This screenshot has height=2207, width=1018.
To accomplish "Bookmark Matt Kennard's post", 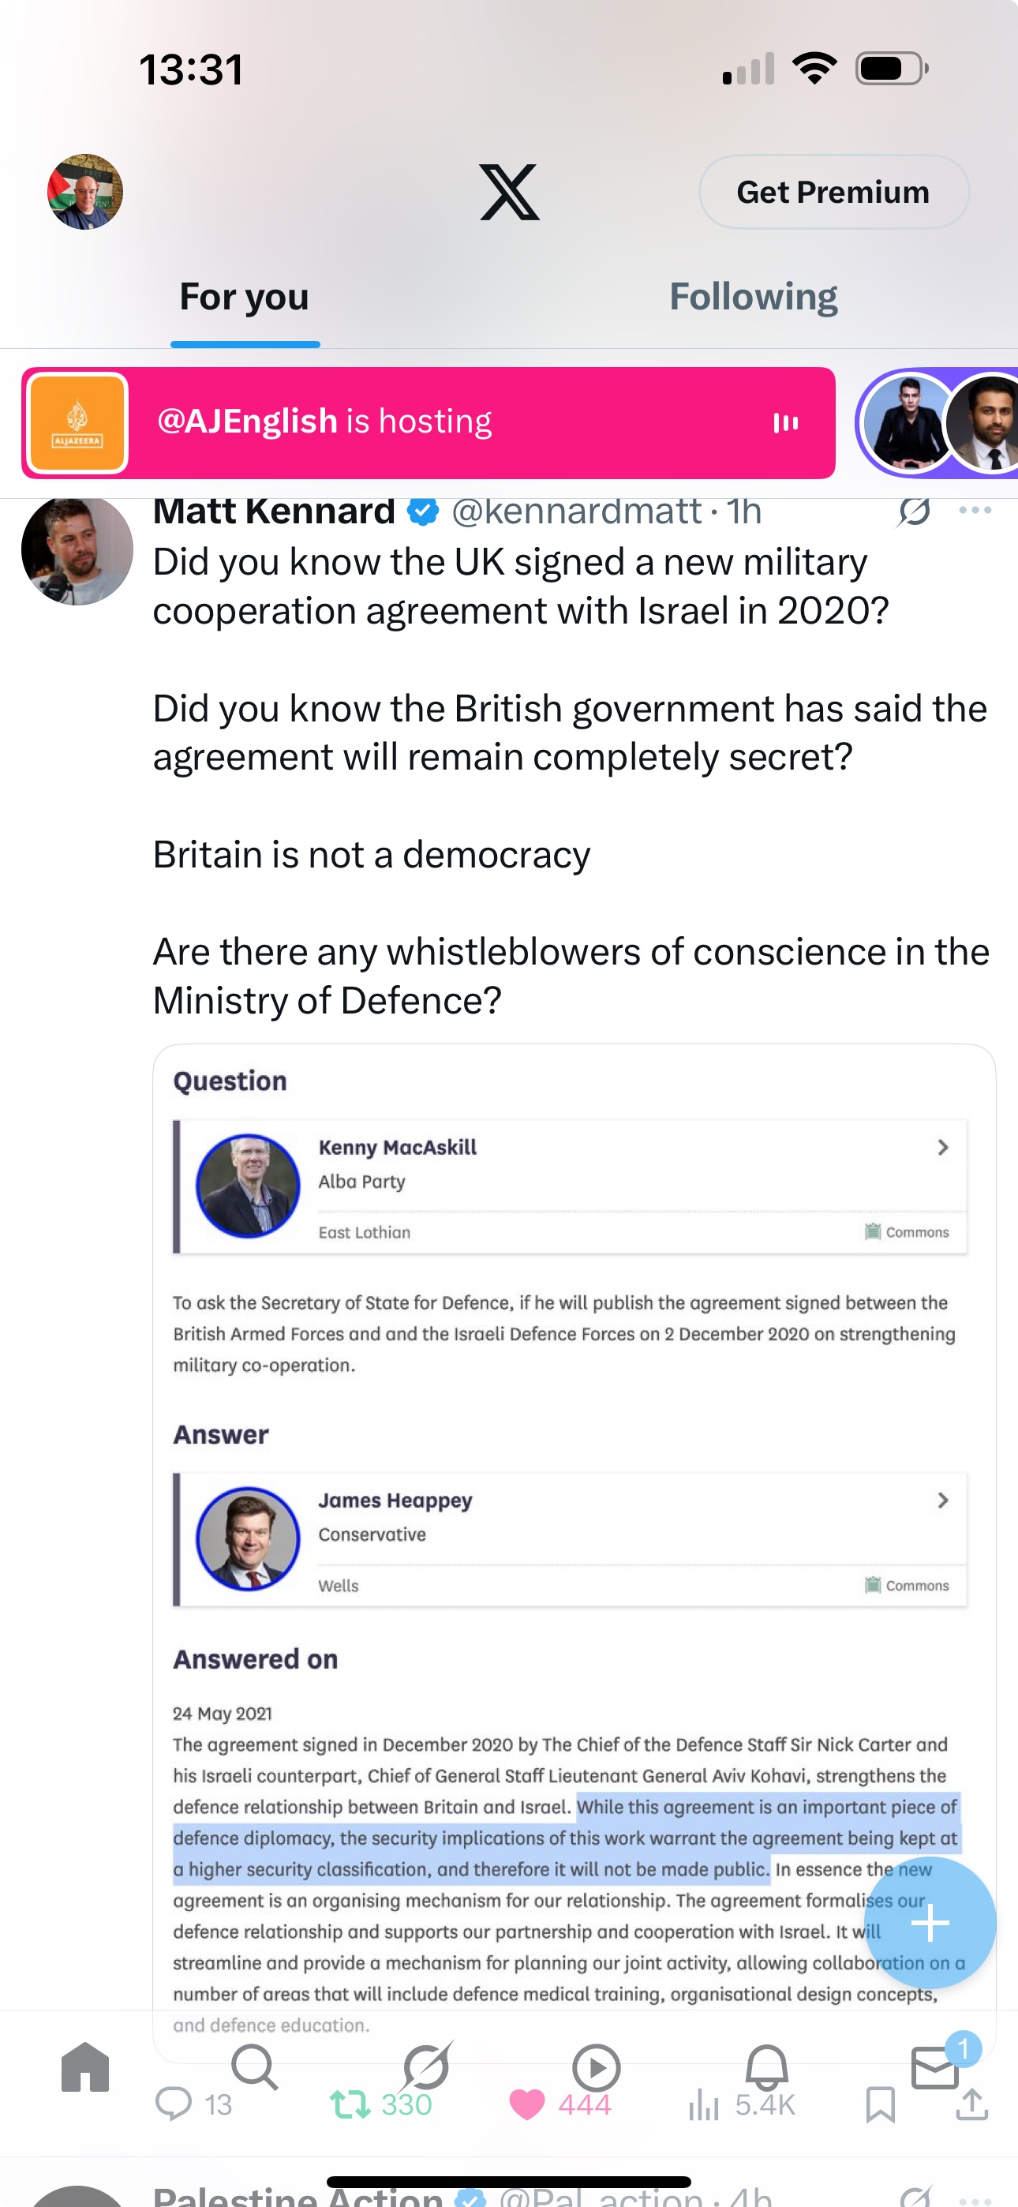I will pyautogui.click(x=880, y=2105).
